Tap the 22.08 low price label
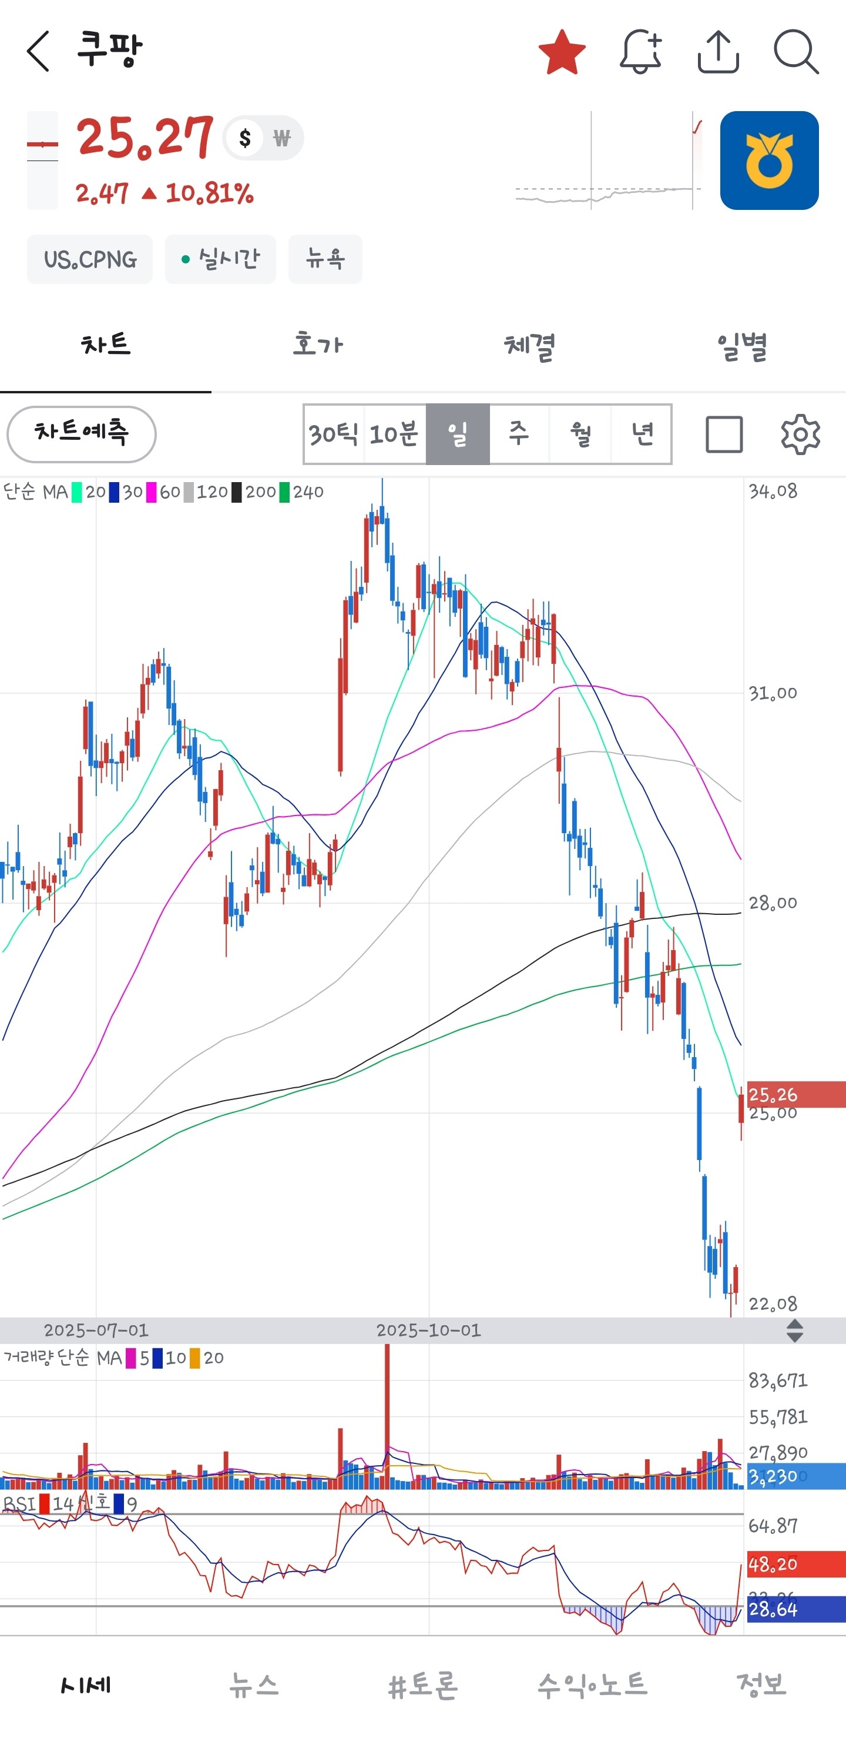 coord(773,1303)
